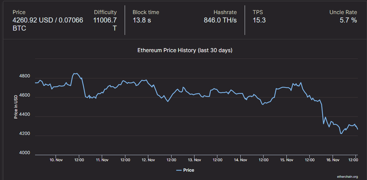Click the Block time heading label
This screenshot has height=180, width=367.
[x=146, y=12]
